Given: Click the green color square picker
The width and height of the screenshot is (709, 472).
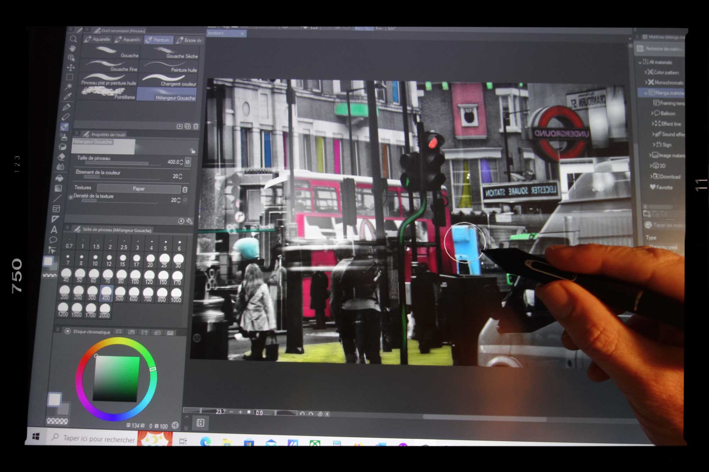Looking at the screenshot, I should (116, 379).
